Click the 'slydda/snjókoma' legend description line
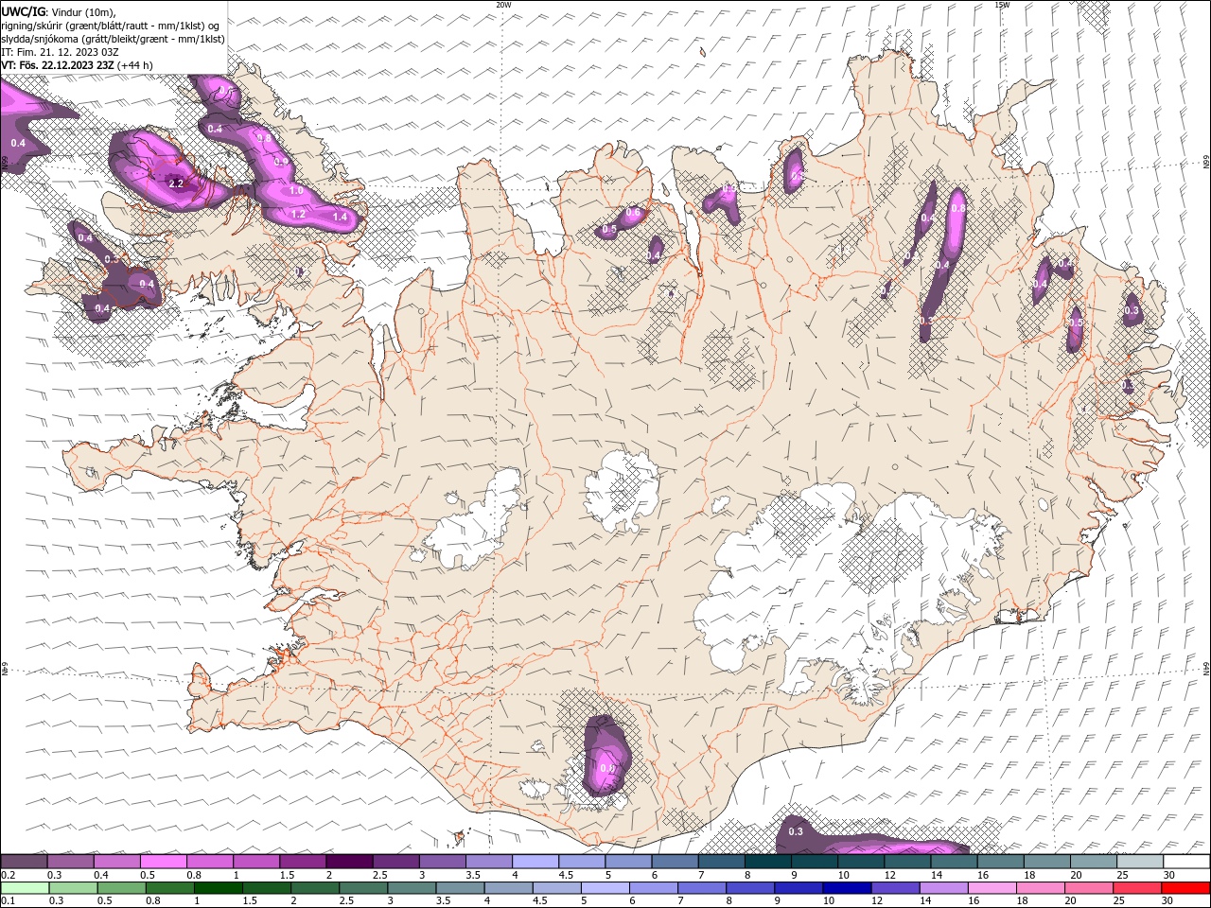Image resolution: width=1211 pixels, height=908 pixels. click(113, 39)
